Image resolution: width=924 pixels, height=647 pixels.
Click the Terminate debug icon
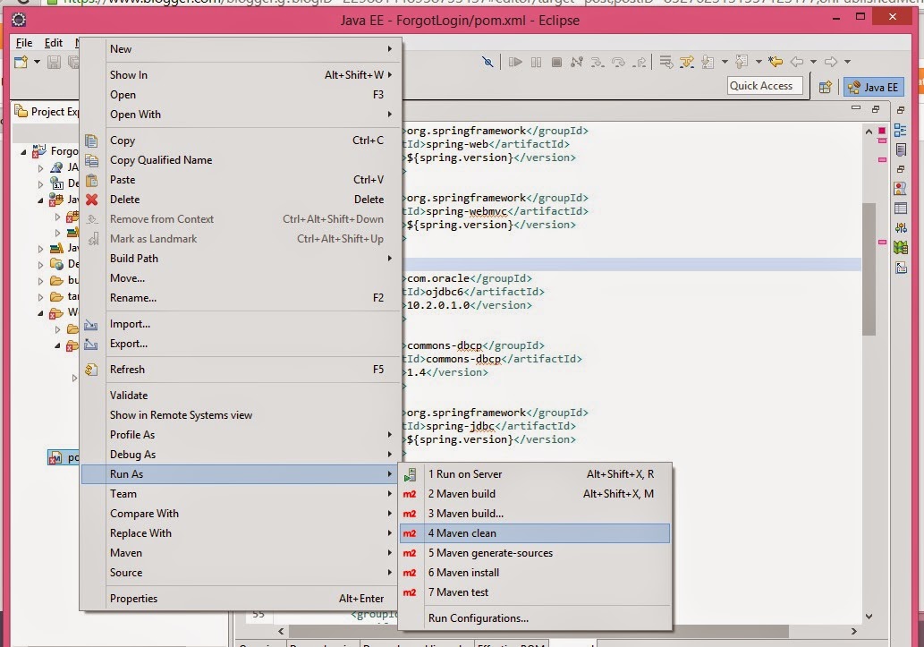[x=558, y=62]
